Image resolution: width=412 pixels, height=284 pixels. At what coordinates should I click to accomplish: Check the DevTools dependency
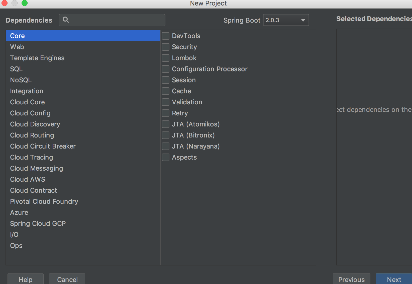point(166,36)
